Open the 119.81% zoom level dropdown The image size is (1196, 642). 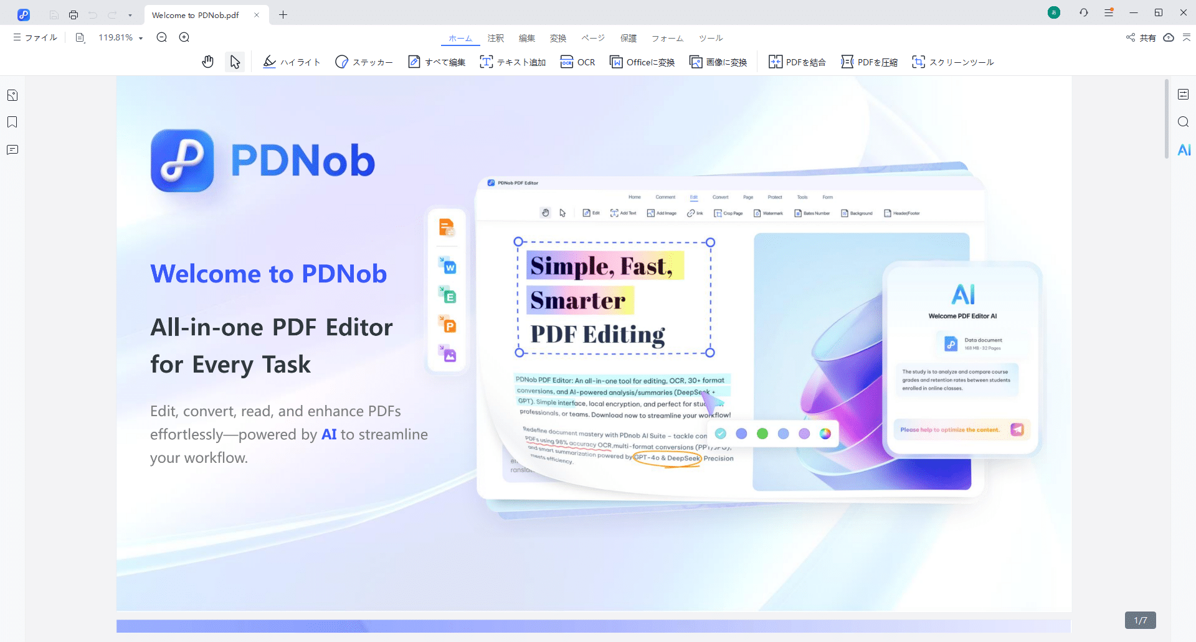click(121, 37)
